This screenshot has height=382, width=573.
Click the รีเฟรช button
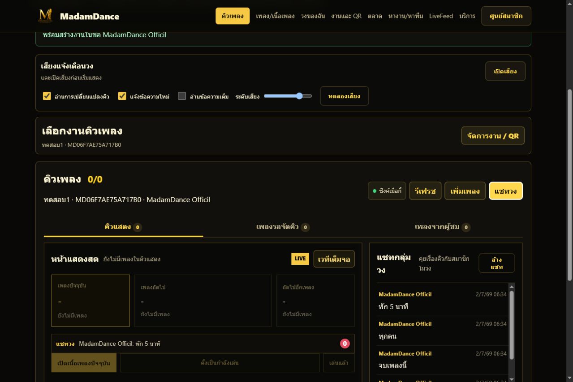[x=425, y=191]
